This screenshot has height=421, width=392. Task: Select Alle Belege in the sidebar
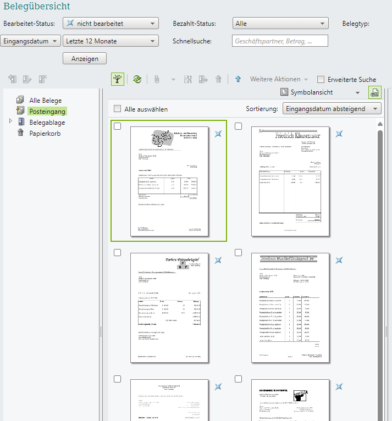45,100
